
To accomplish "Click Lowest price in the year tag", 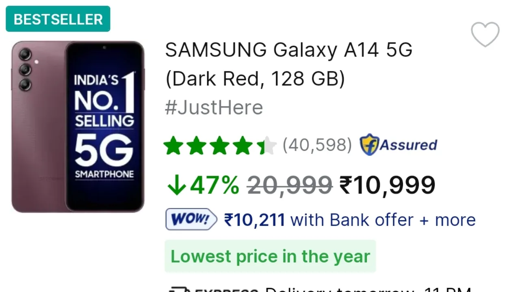I will (x=270, y=256).
